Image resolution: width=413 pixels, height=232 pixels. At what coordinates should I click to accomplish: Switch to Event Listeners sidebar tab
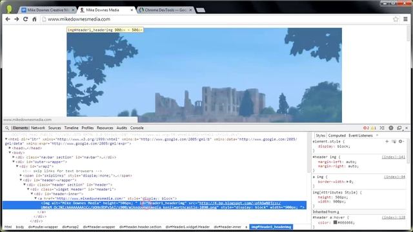361,135
